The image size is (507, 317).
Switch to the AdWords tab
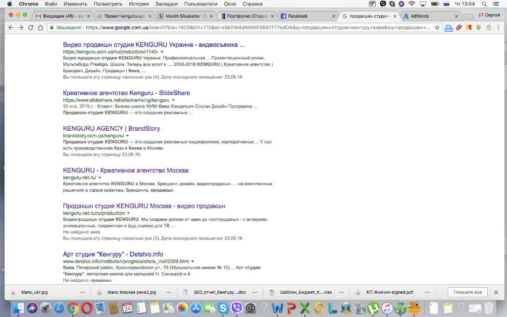pyautogui.click(x=430, y=16)
